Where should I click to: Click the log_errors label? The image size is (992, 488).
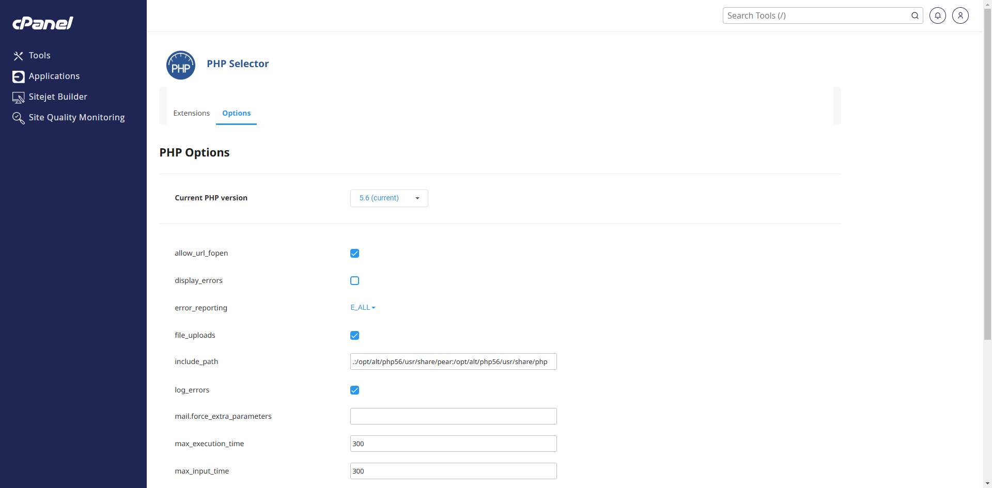[x=192, y=390]
